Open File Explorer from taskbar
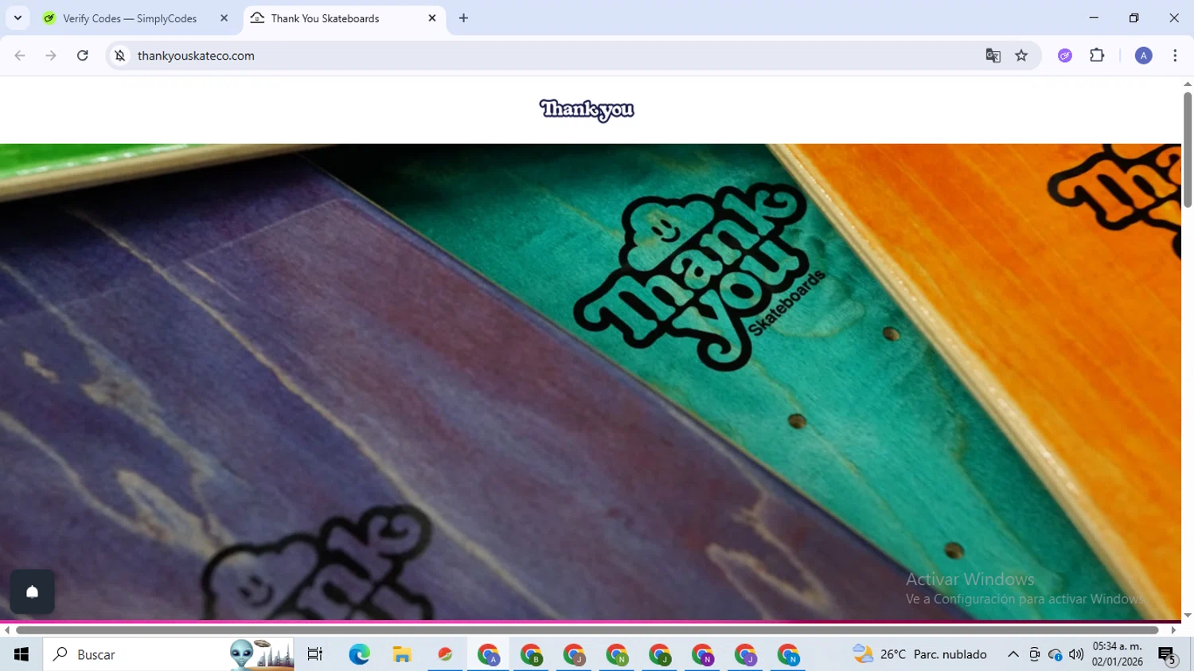1194x671 pixels. [402, 654]
